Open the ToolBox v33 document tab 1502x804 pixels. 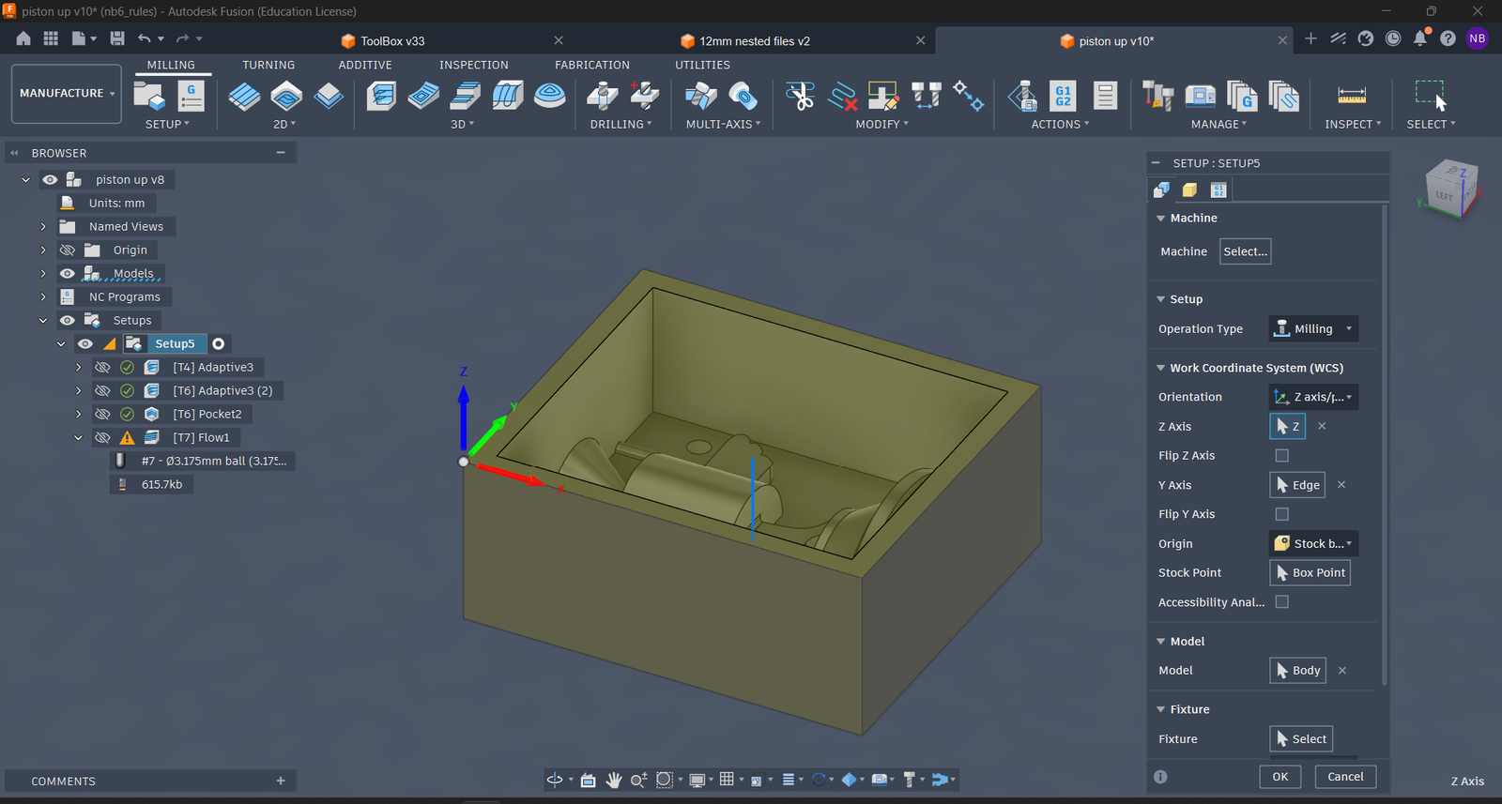pyautogui.click(x=392, y=41)
